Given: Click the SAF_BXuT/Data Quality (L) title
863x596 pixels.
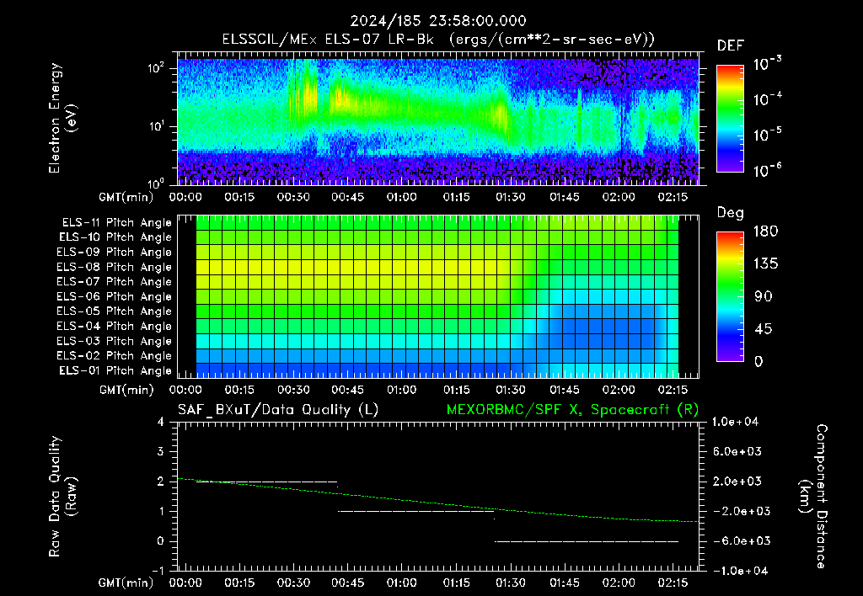Looking at the screenshot, I should [278, 410].
